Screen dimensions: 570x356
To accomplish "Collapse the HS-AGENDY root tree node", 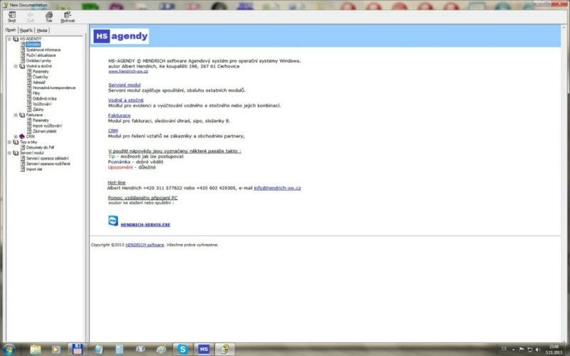I will click(9, 39).
